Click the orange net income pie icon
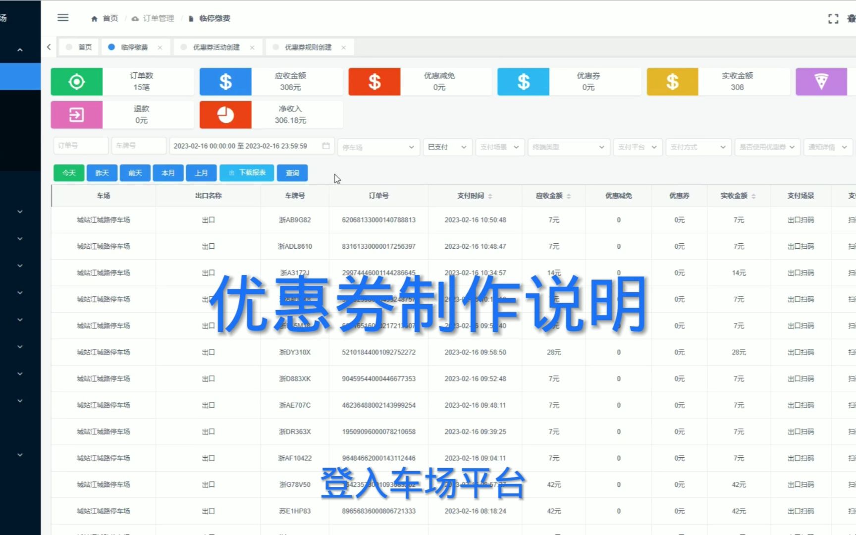 [225, 114]
